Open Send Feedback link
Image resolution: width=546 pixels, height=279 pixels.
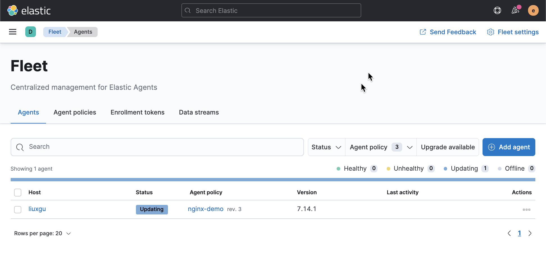point(448,32)
